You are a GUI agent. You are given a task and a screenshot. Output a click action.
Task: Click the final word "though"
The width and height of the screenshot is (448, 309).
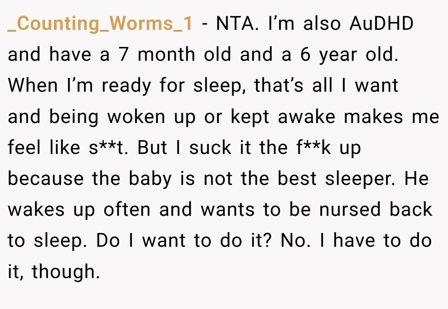(x=65, y=272)
